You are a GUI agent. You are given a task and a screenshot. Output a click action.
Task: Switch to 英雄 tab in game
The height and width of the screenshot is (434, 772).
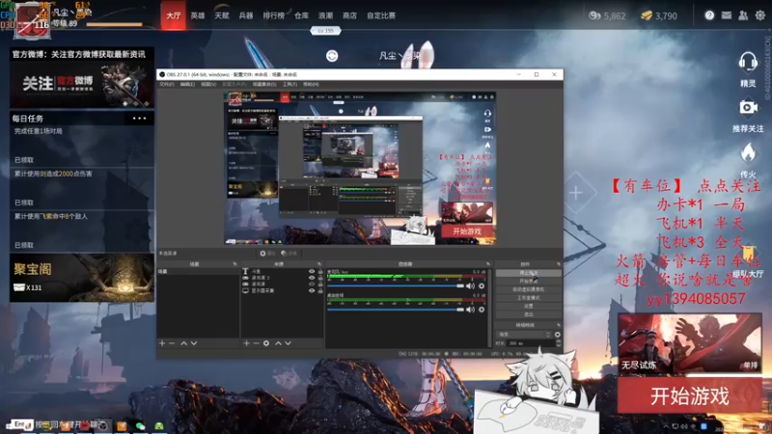(x=198, y=15)
